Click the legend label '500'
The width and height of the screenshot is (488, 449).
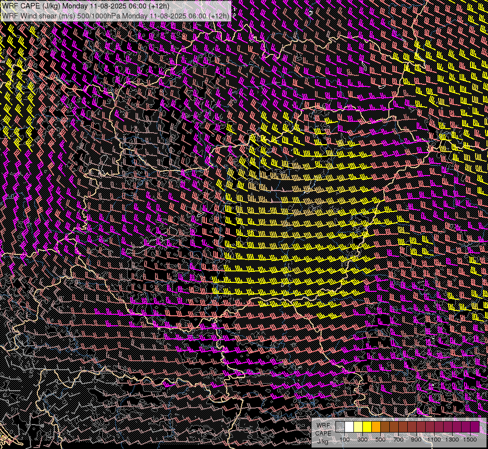[380, 440]
